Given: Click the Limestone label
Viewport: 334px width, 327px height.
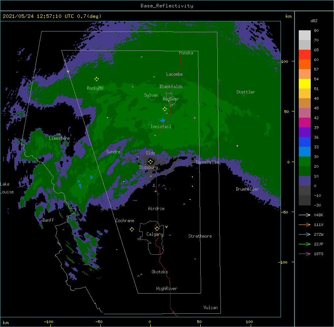Looking at the screenshot, I should click(x=59, y=138).
